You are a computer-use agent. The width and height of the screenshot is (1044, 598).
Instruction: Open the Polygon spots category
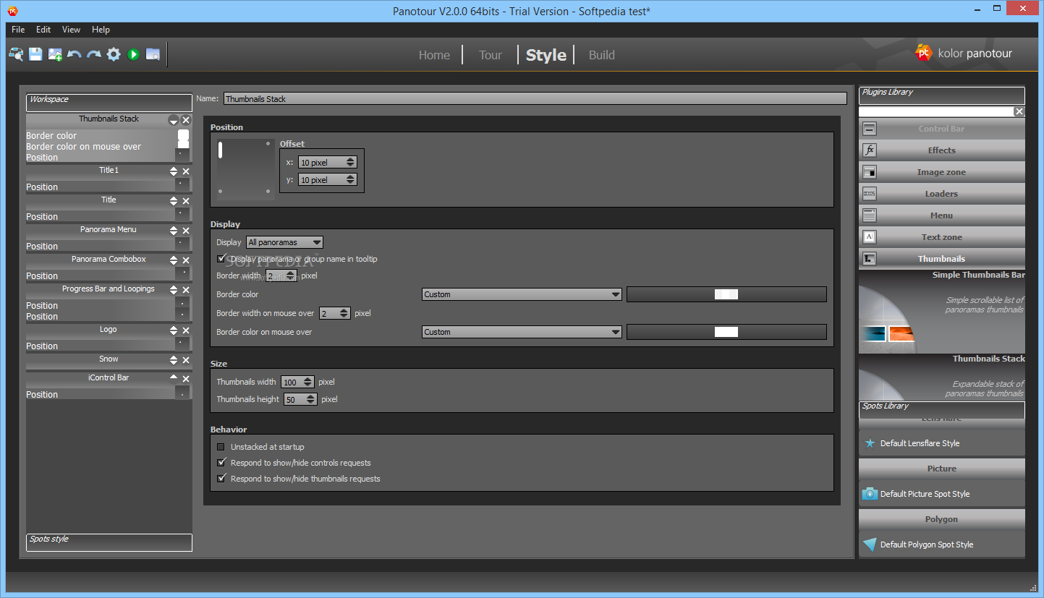[942, 519]
